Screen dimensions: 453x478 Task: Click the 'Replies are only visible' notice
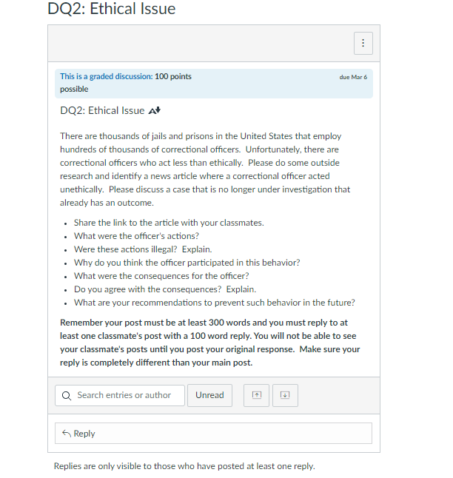[x=184, y=466]
